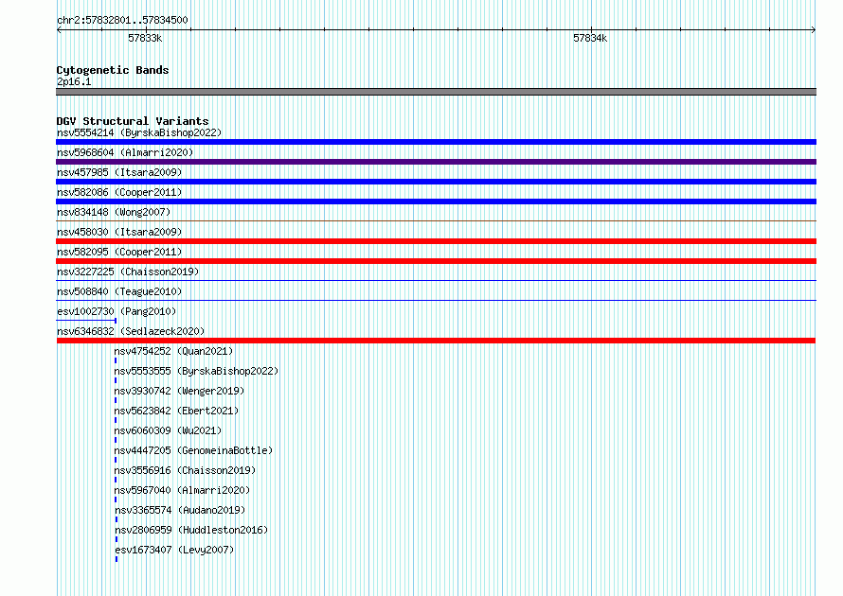This screenshot has width=843, height=596.
Task: Open nsv582095 (Cooper2011) label
Action: click(x=119, y=252)
